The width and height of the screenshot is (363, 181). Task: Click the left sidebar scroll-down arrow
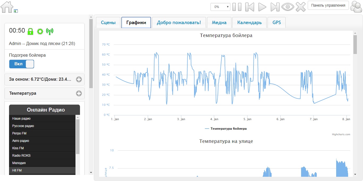[x=91, y=172]
